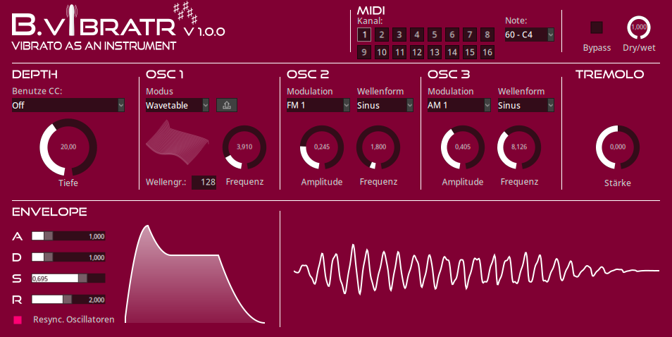The height and width of the screenshot is (337, 672).
Task: Toggle Resync. Oscillatoren option
Action: click(18, 320)
